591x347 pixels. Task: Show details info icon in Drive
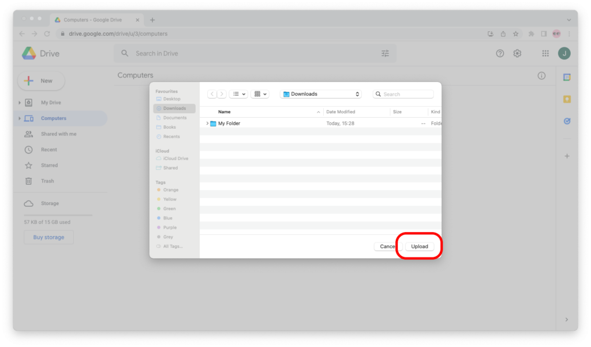tap(541, 76)
